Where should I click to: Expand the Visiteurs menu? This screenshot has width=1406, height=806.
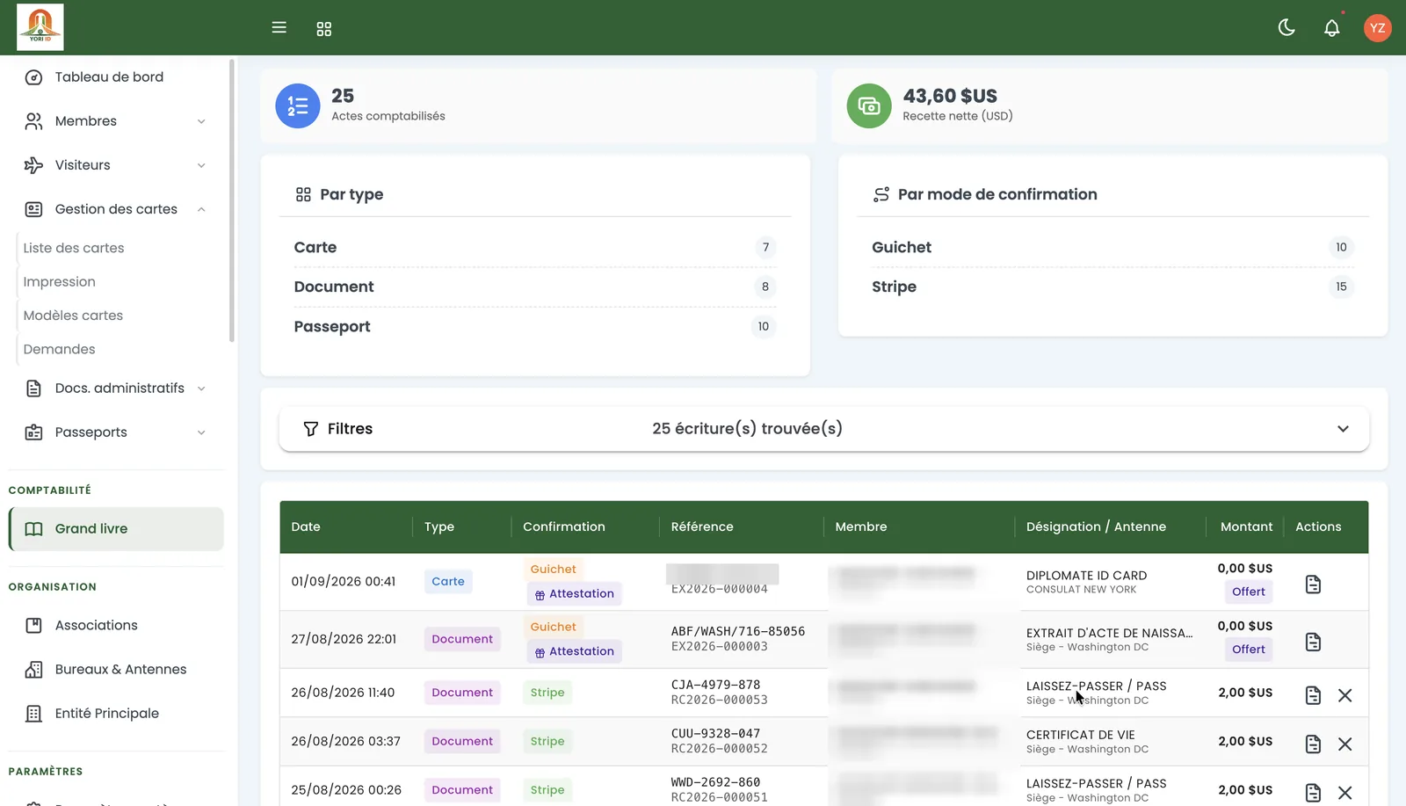point(115,165)
